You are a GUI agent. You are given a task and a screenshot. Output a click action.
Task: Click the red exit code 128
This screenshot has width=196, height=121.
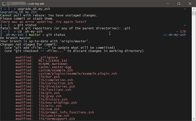pos(183,32)
